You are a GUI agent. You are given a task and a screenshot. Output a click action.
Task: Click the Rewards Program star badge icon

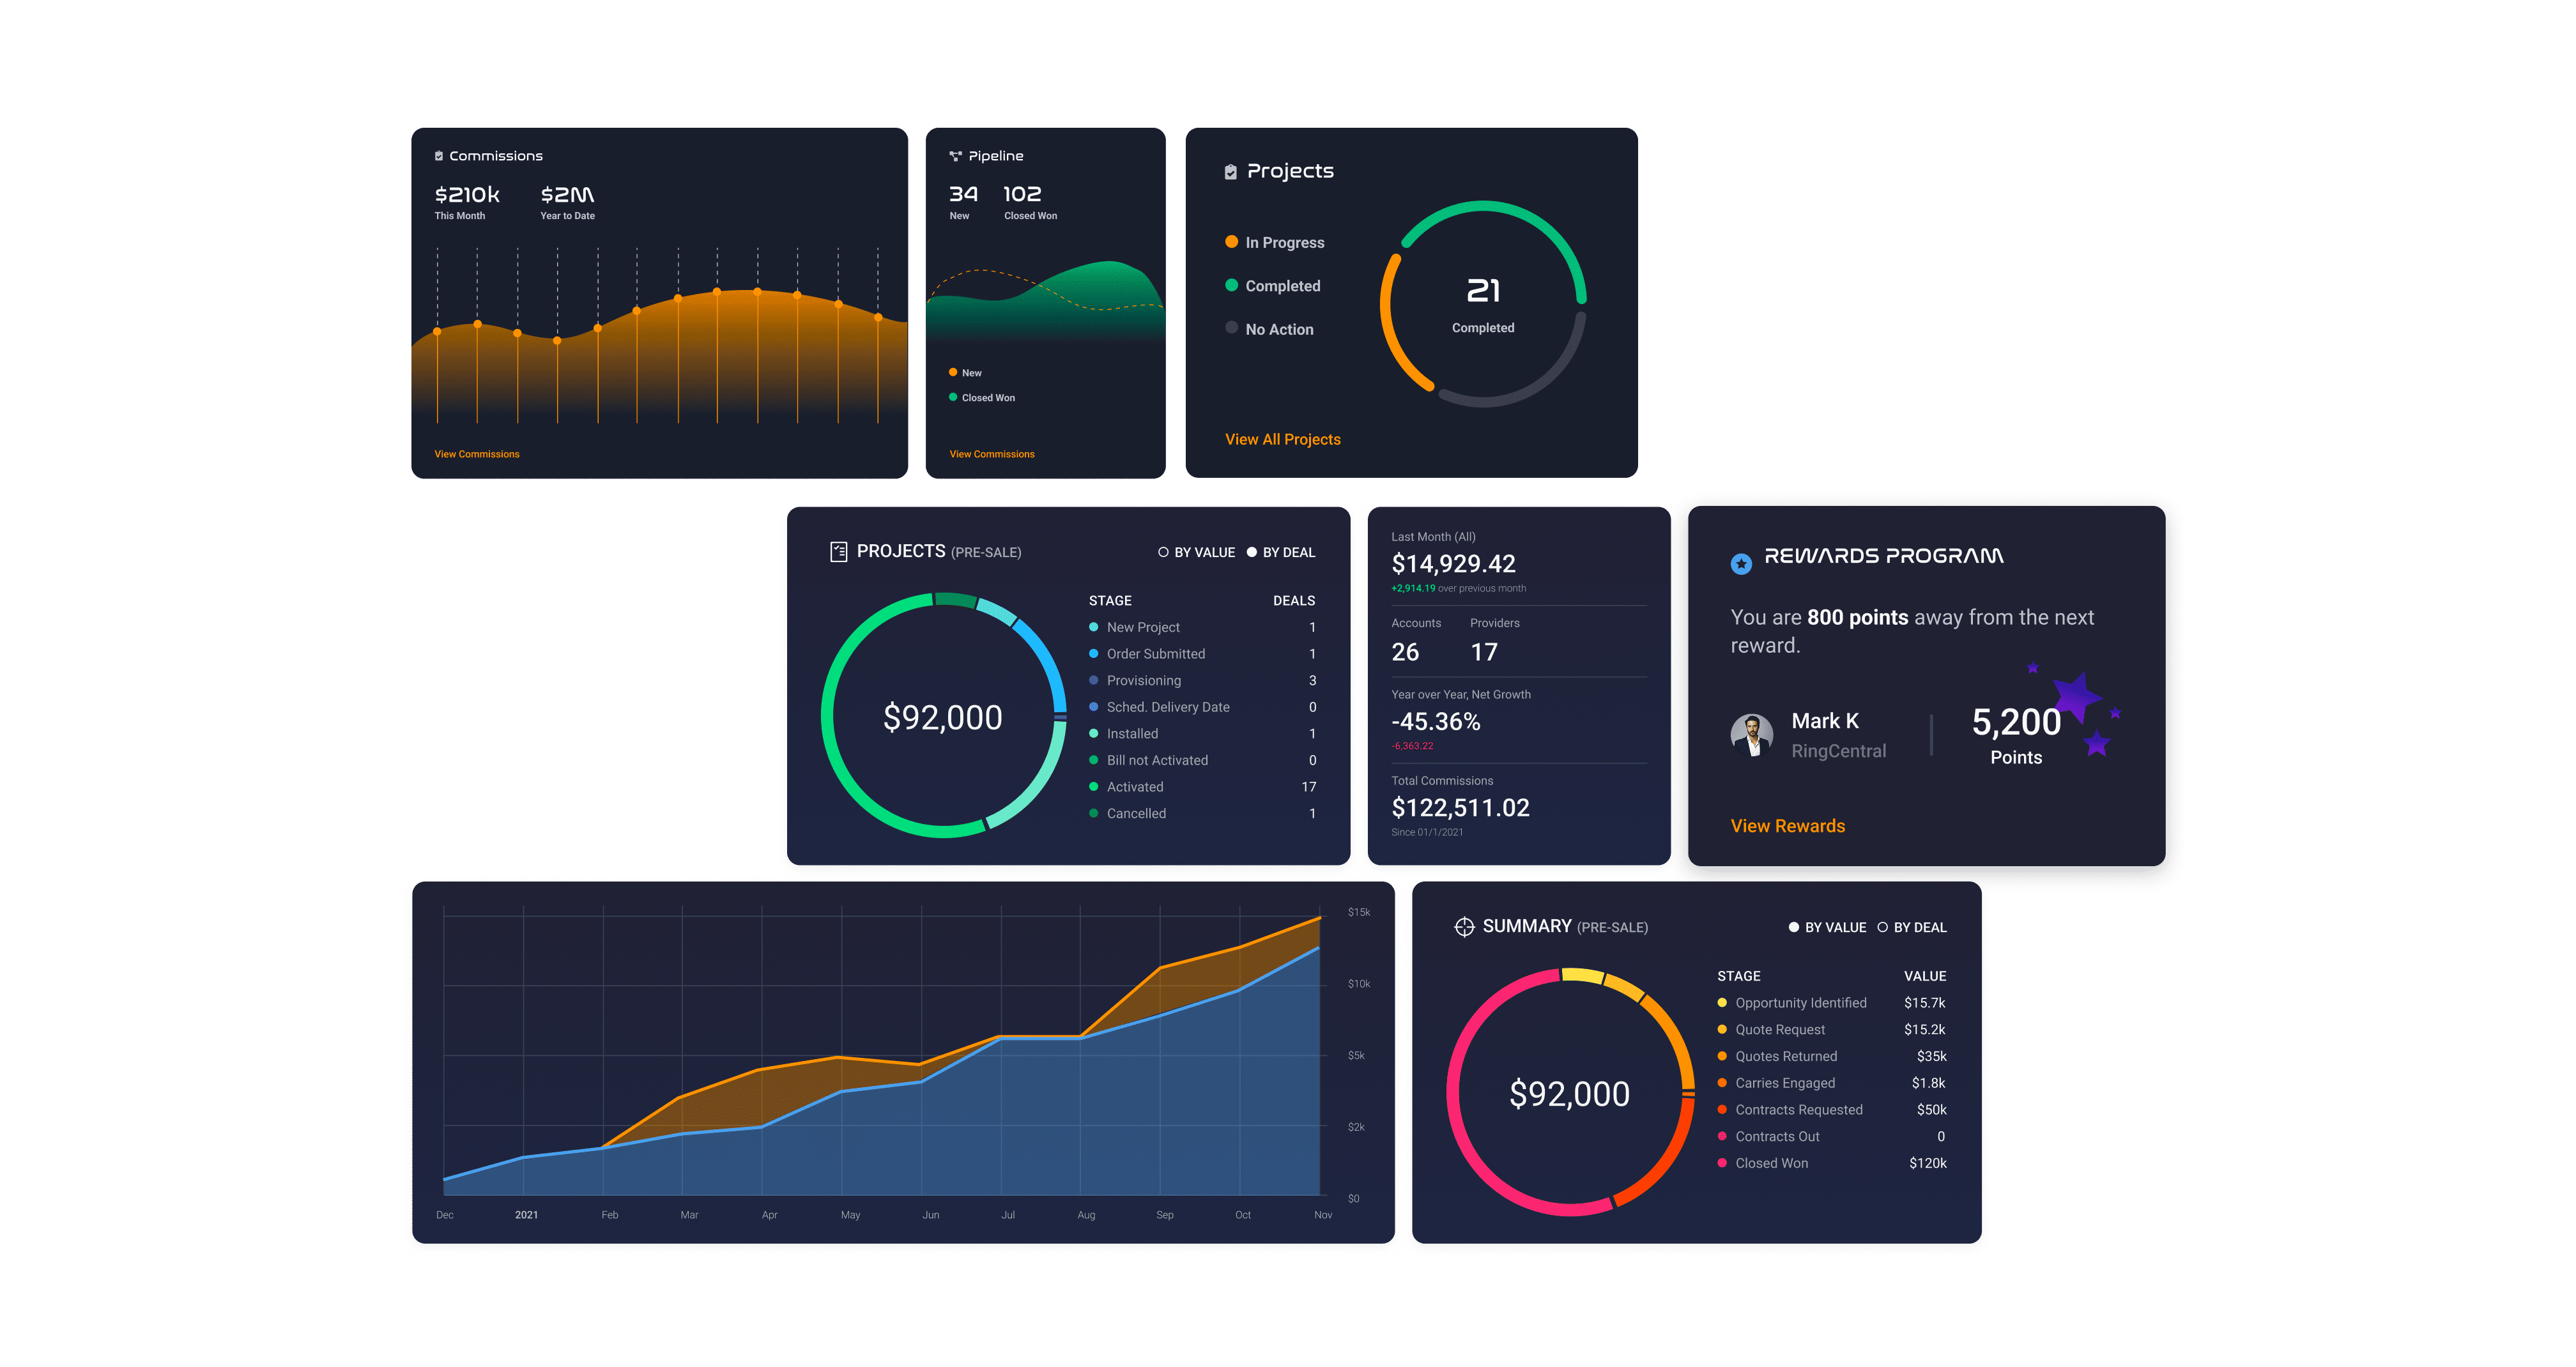1741,564
